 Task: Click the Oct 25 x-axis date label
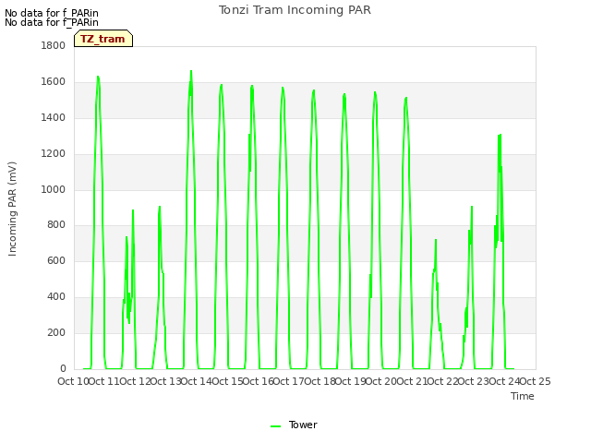(536, 381)
